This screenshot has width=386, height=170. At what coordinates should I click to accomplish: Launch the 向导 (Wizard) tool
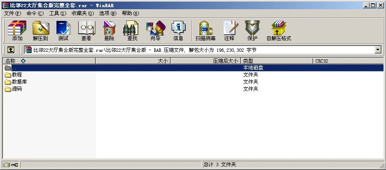[155, 30]
